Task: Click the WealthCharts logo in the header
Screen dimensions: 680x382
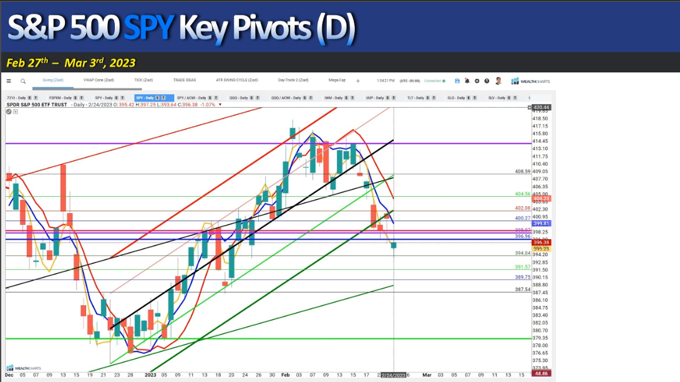Action: click(530, 81)
